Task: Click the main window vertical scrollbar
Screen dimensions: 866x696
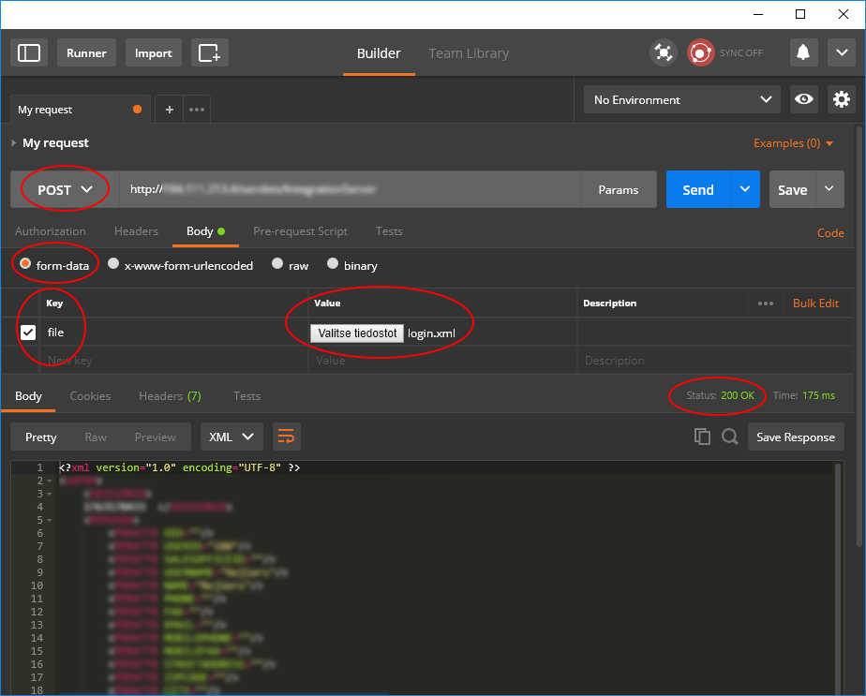Action: tap(859, 336)
